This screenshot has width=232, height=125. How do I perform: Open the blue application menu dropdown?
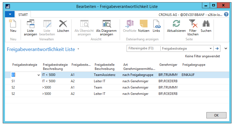pos(10,14)
